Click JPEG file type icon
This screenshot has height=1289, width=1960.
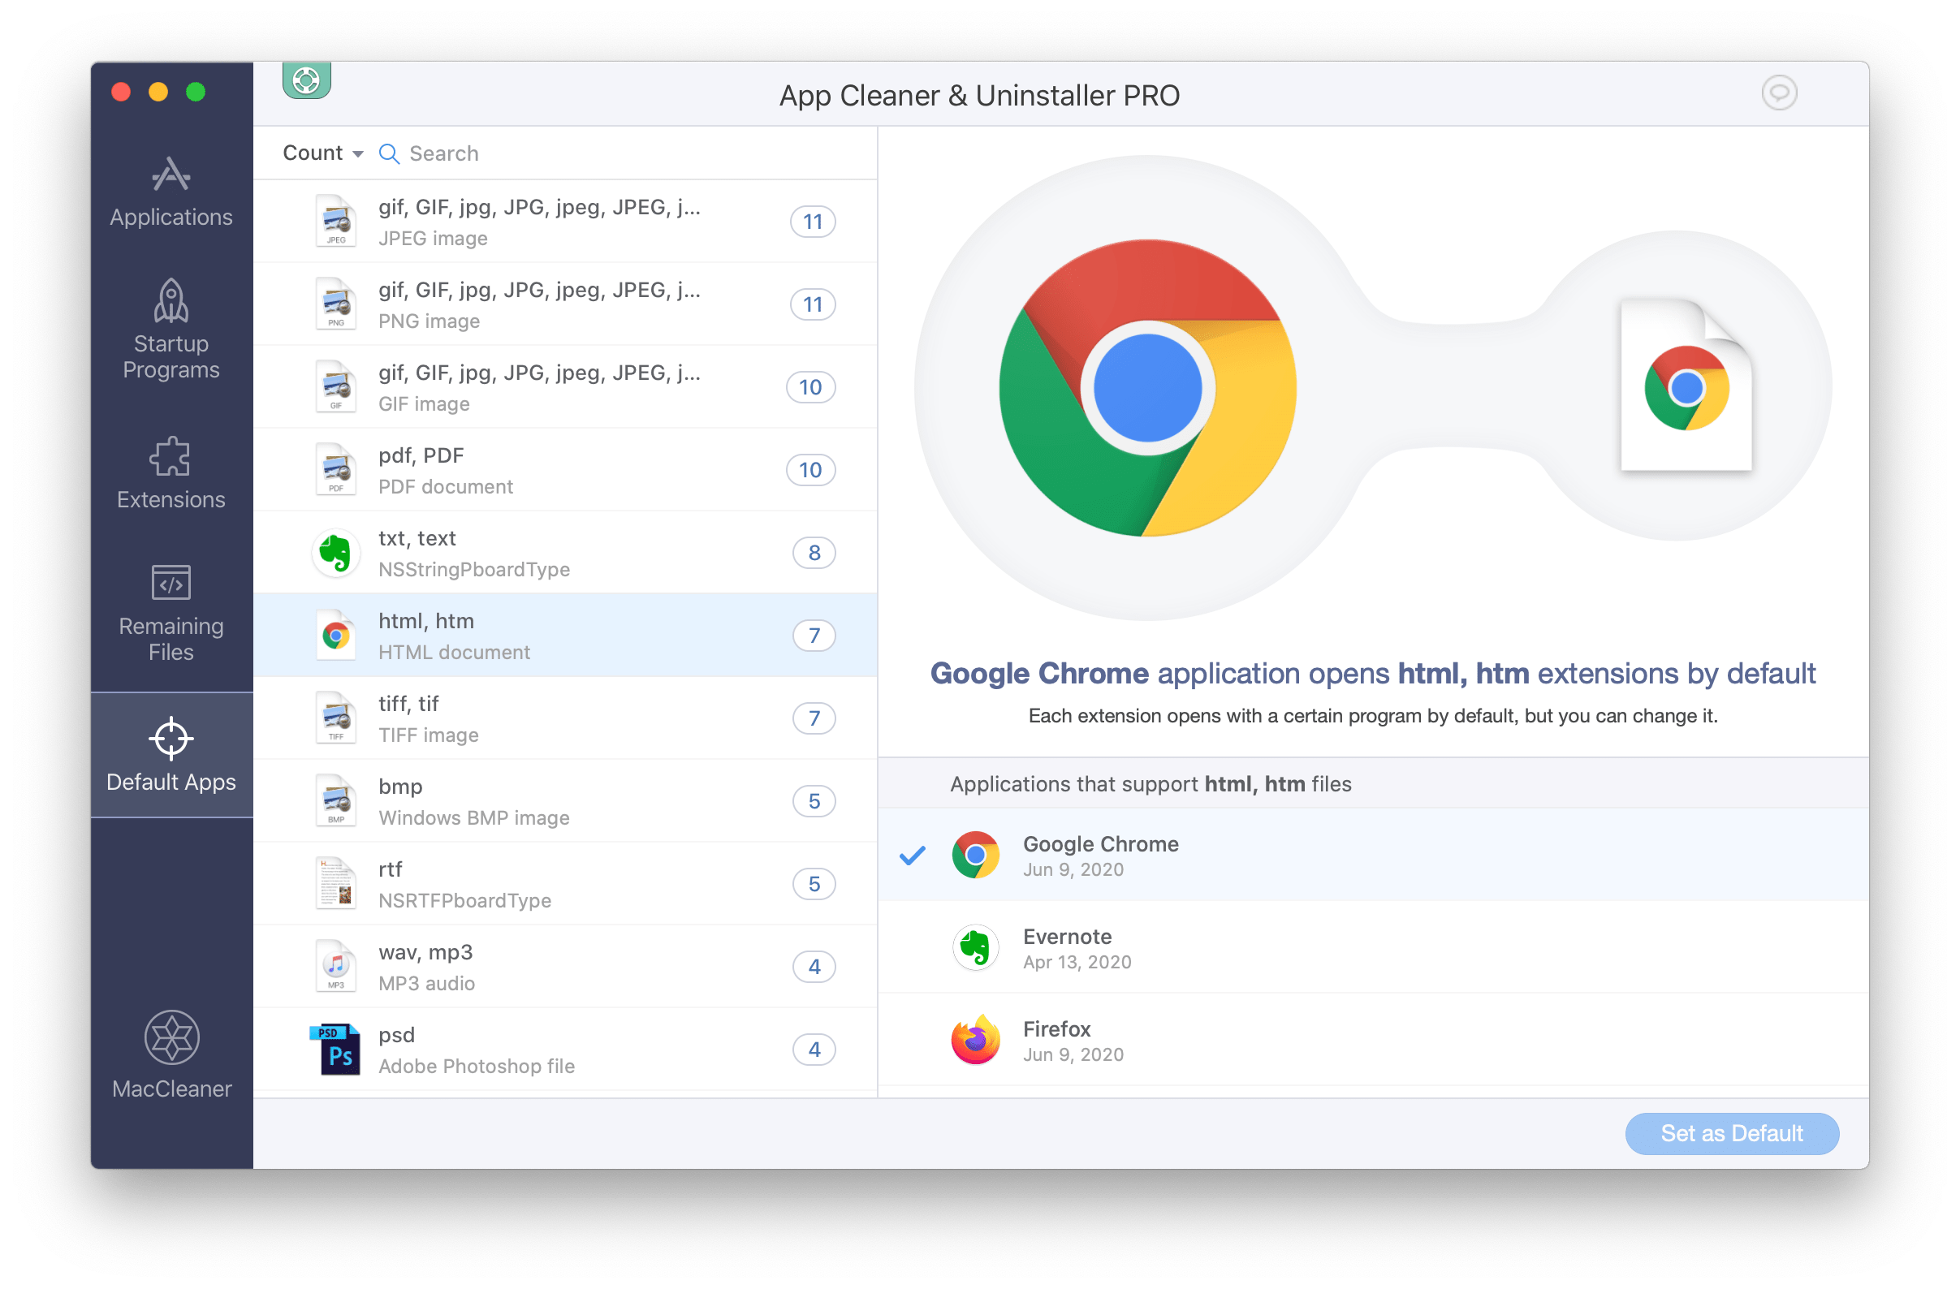pos(336,221)
